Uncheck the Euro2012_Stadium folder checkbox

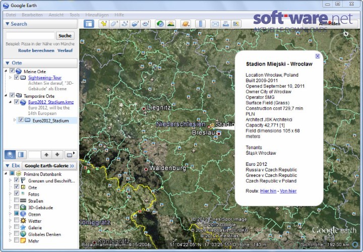21,119
